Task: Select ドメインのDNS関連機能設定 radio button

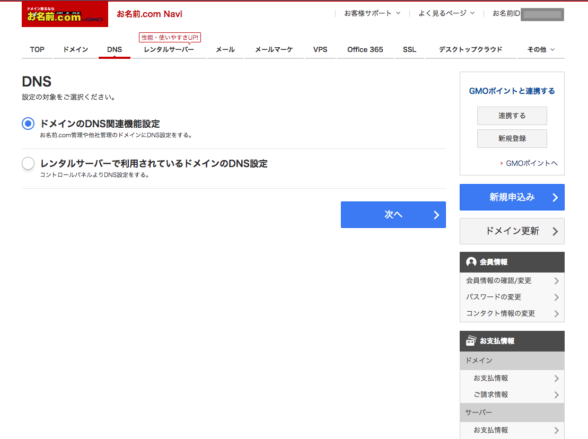Action: (28, 124)
